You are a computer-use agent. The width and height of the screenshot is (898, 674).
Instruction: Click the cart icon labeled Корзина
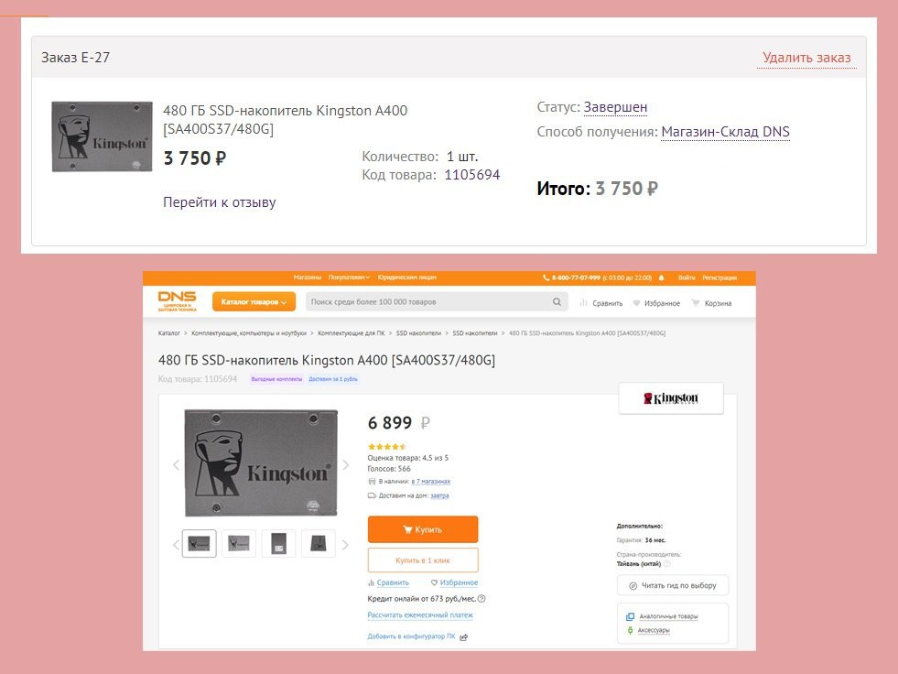(x=696, y=302)
